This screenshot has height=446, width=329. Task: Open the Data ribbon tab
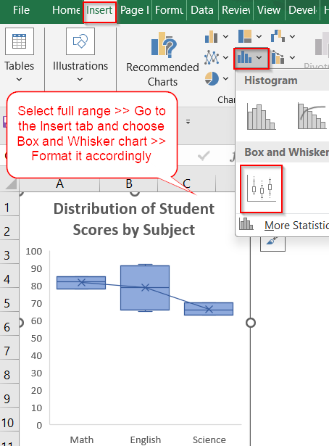pos(202,10)
